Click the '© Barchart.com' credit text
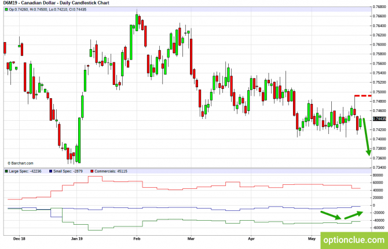Viewport: 388px width, 249px height. click(20, 163)
